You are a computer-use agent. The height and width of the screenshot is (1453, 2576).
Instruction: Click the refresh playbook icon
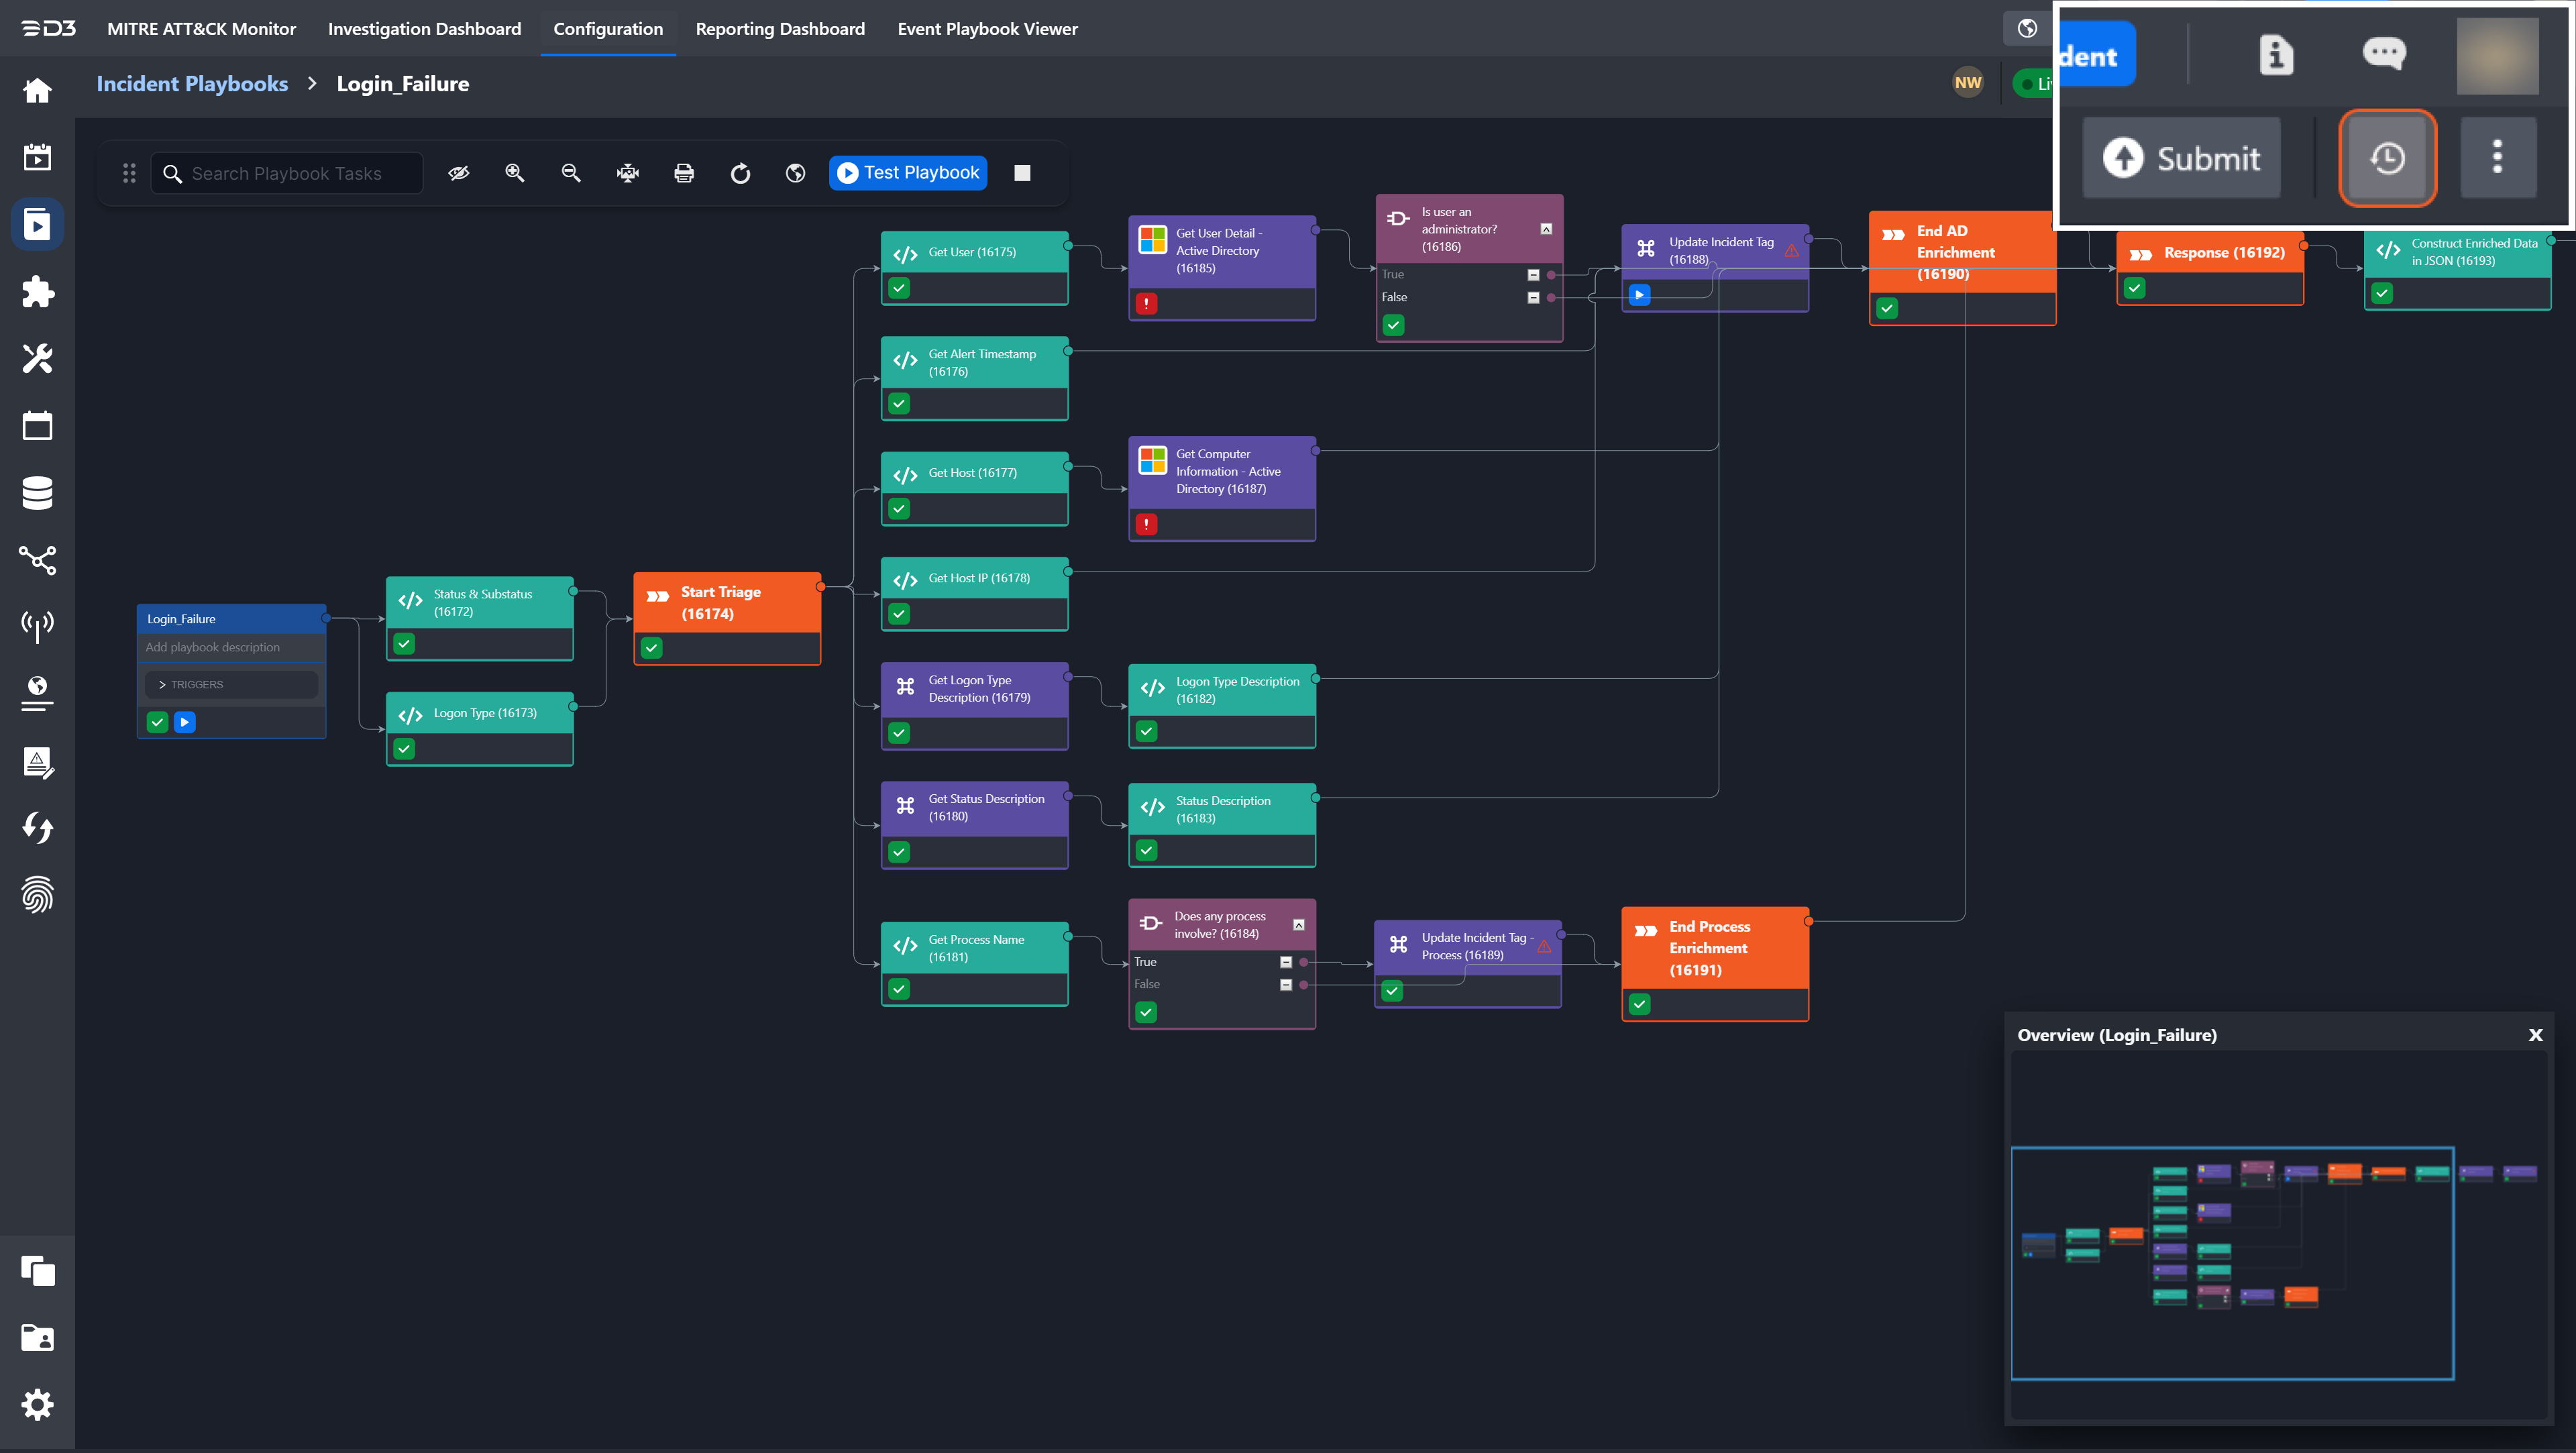[x=740, y=173]
